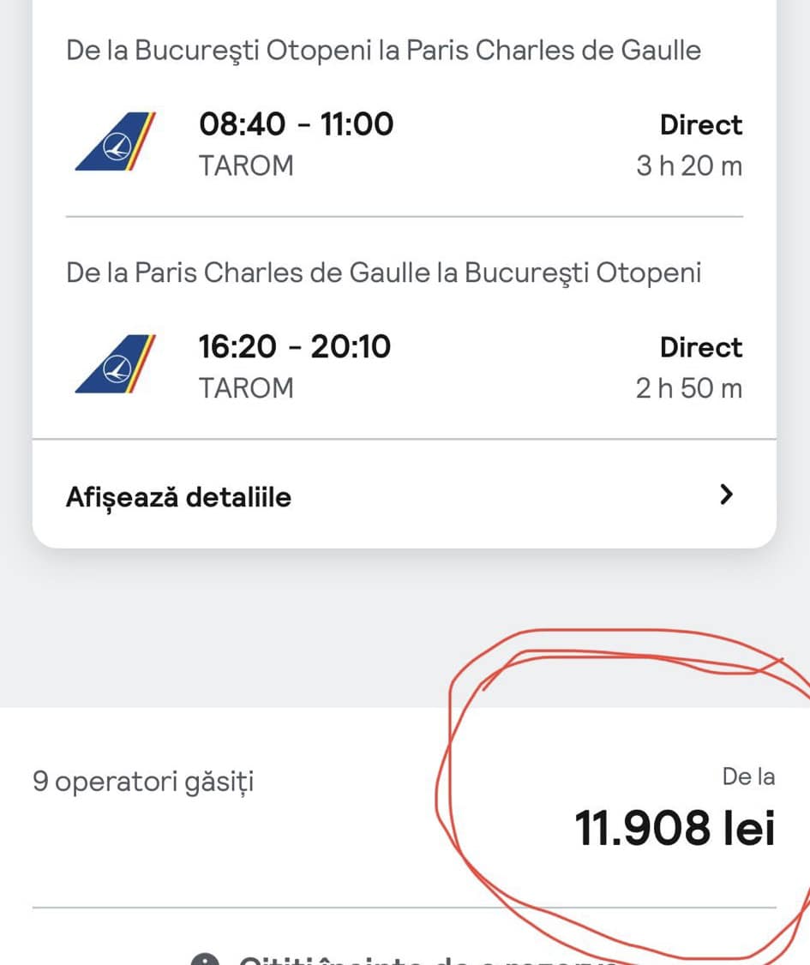The width and height of the screenshot is (810, 965).
Task: Expand details with the right chevron arrow
Action: [x=726, y=494]
